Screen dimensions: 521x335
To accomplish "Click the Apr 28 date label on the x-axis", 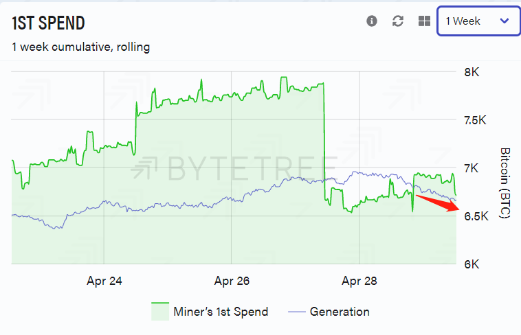I will coord(359,281).
